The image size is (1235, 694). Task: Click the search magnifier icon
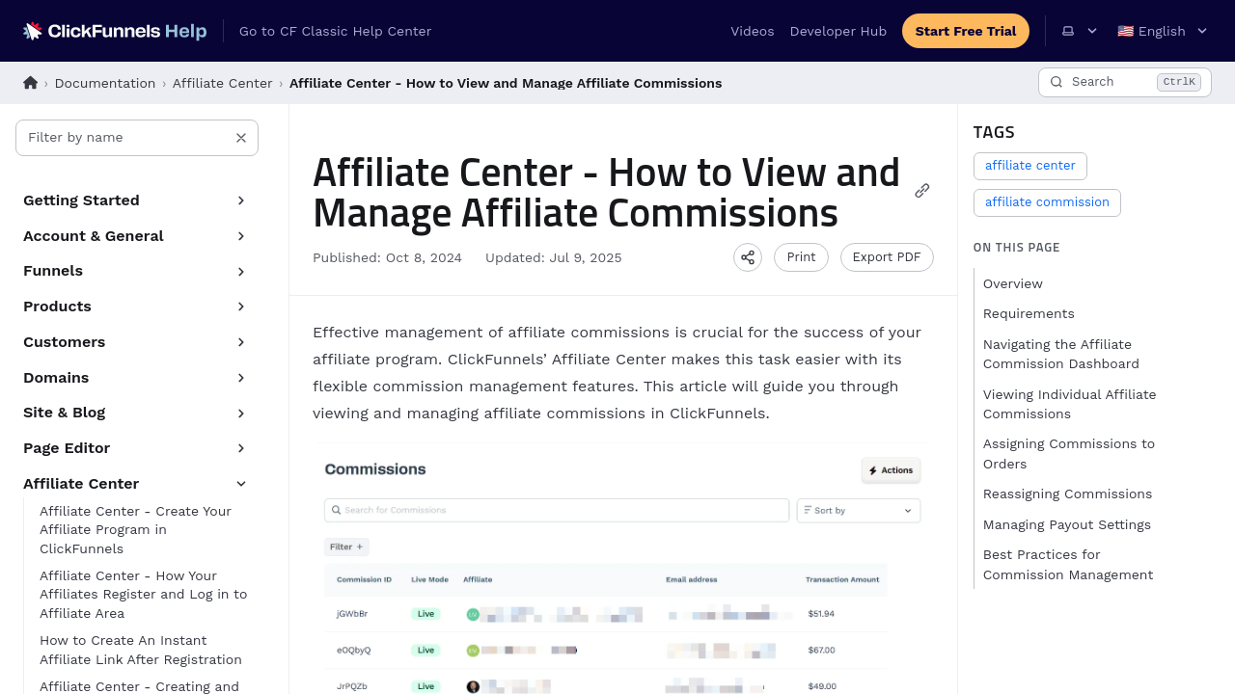click(1057, 82)
